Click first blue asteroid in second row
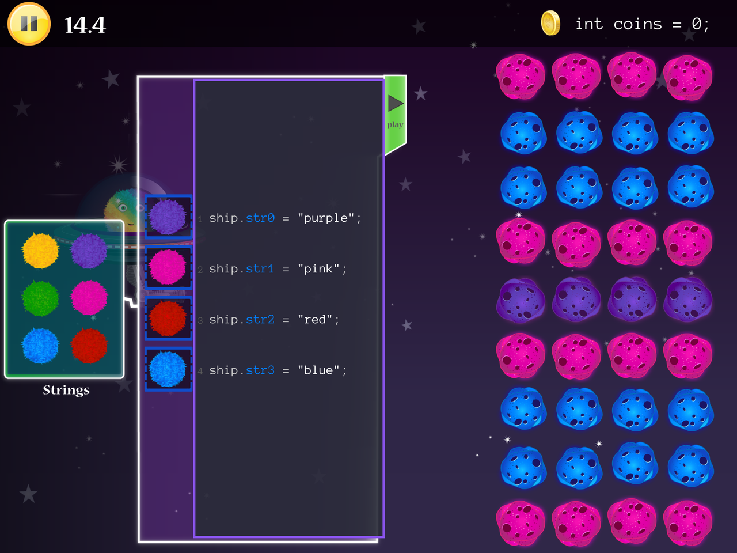737x553 pixels. coord(523,132)
